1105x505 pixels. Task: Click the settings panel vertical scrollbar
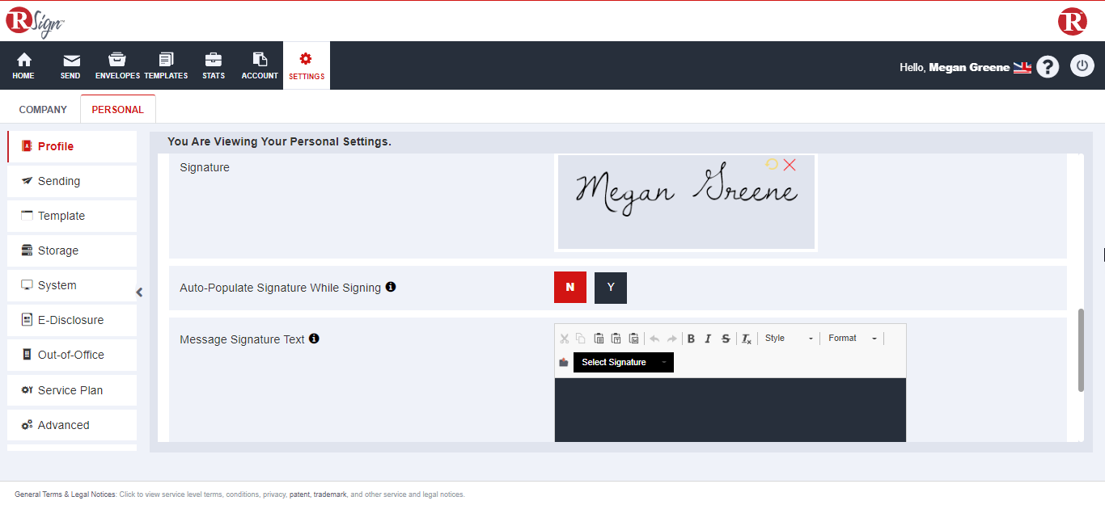point(1081,350)
